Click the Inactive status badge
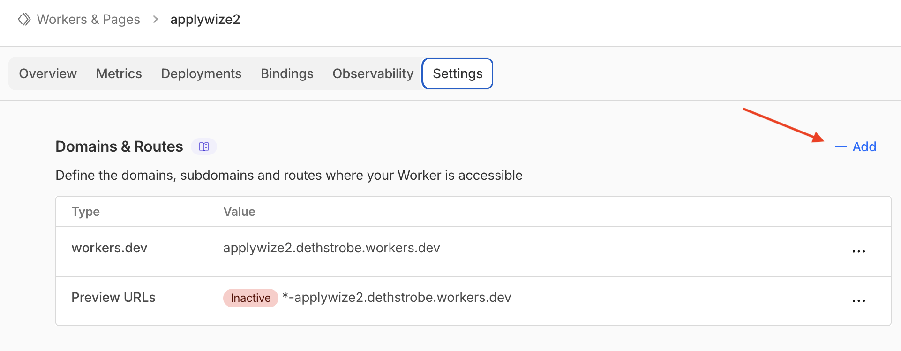This screenshot has width=901, height=351. pos(251,298)
